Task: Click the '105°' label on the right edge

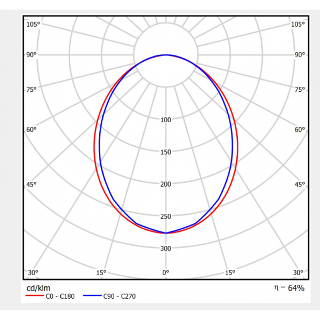Action: pos(298,25)
